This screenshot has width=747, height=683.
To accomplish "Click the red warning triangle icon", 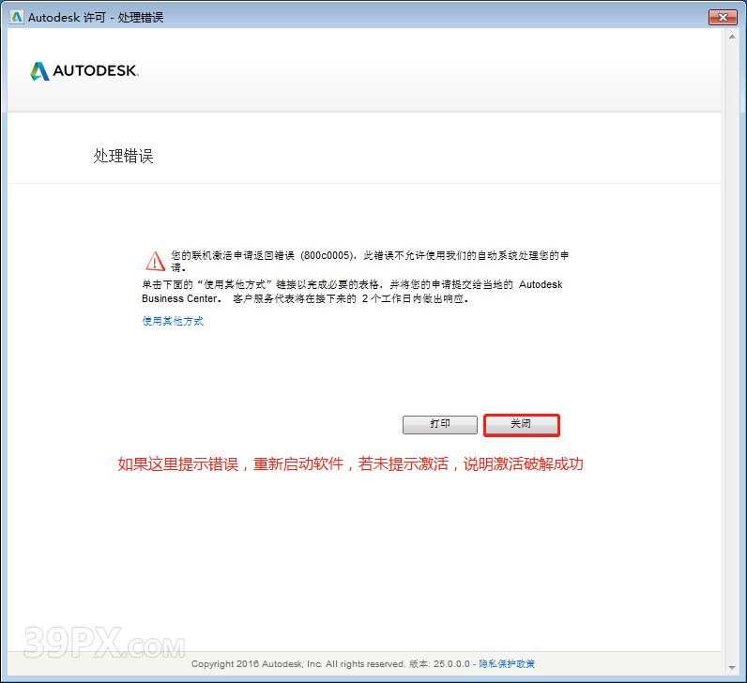I will tap(155, 261).
